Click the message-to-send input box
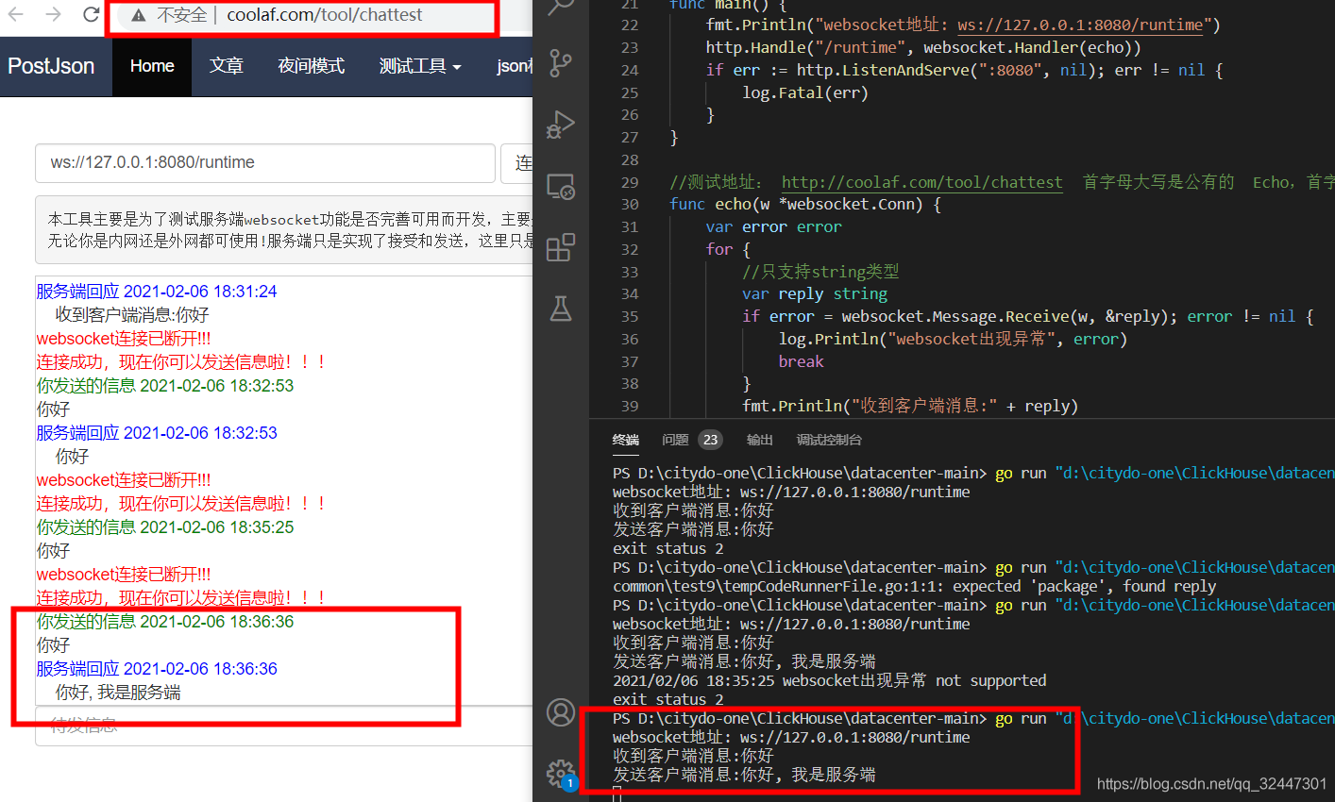Screen dimensions: 1335x802 click(x=284, y=726)
